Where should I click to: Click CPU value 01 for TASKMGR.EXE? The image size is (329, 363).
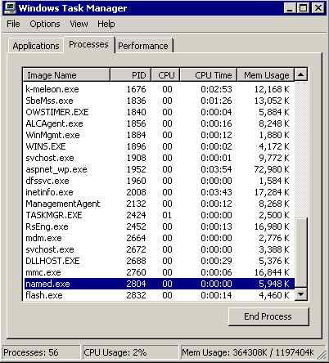[167, 215]
